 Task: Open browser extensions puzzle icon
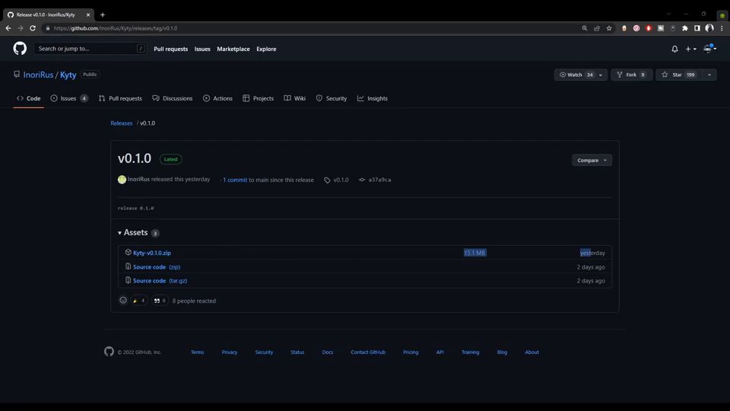coord(685,28)
